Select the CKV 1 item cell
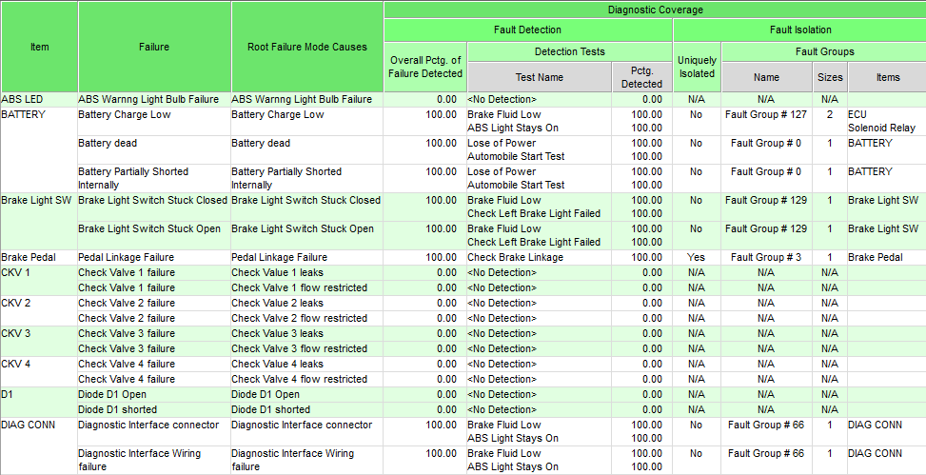 pyautogui.click(x=16, y=272)
